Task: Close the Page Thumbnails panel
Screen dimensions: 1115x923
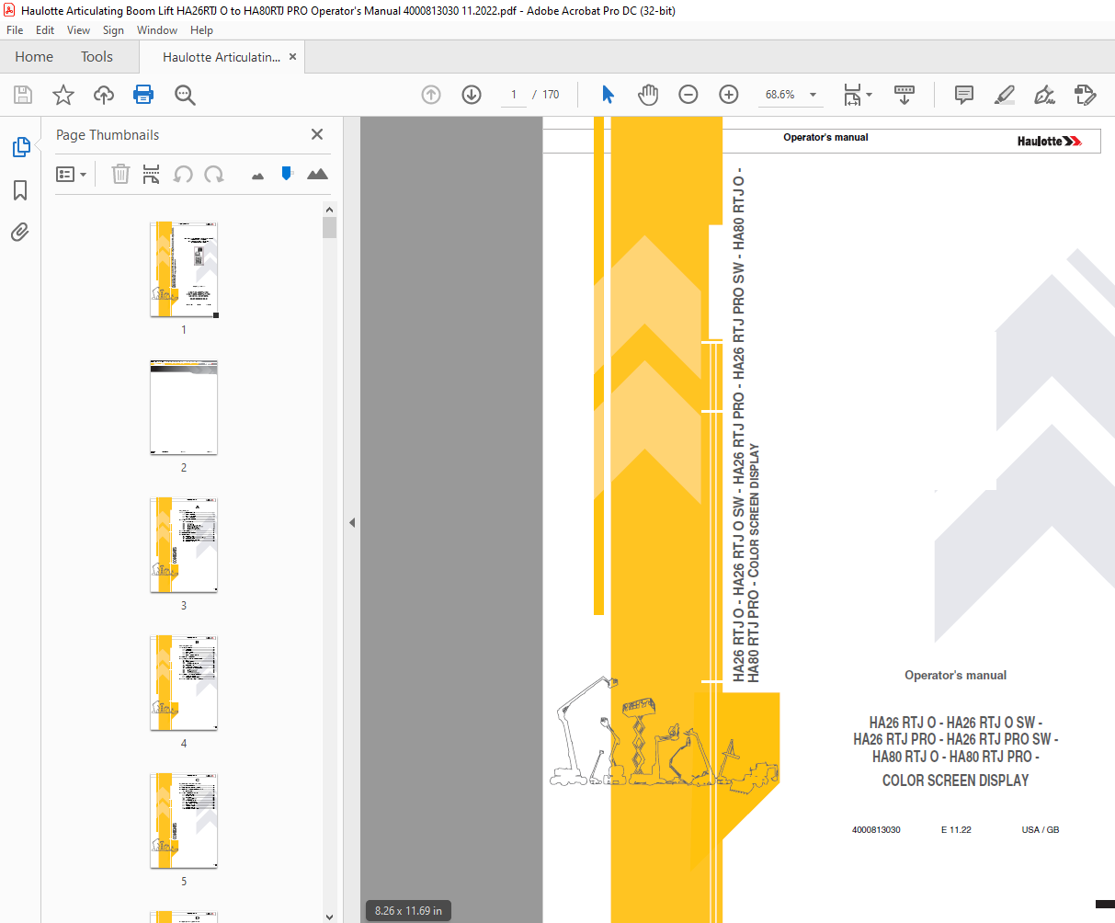Action: tap(317, 134)
